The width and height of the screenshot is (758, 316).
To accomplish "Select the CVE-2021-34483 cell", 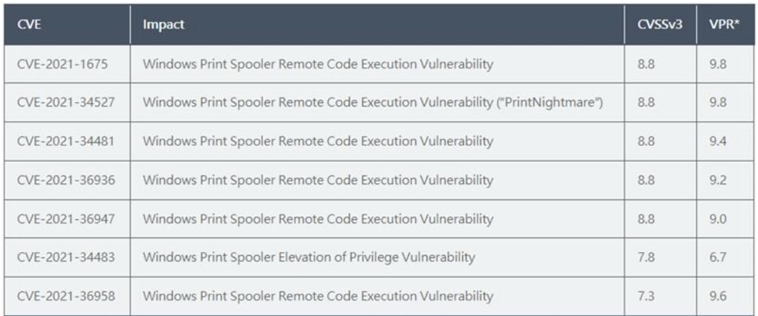I will [66, 257].
